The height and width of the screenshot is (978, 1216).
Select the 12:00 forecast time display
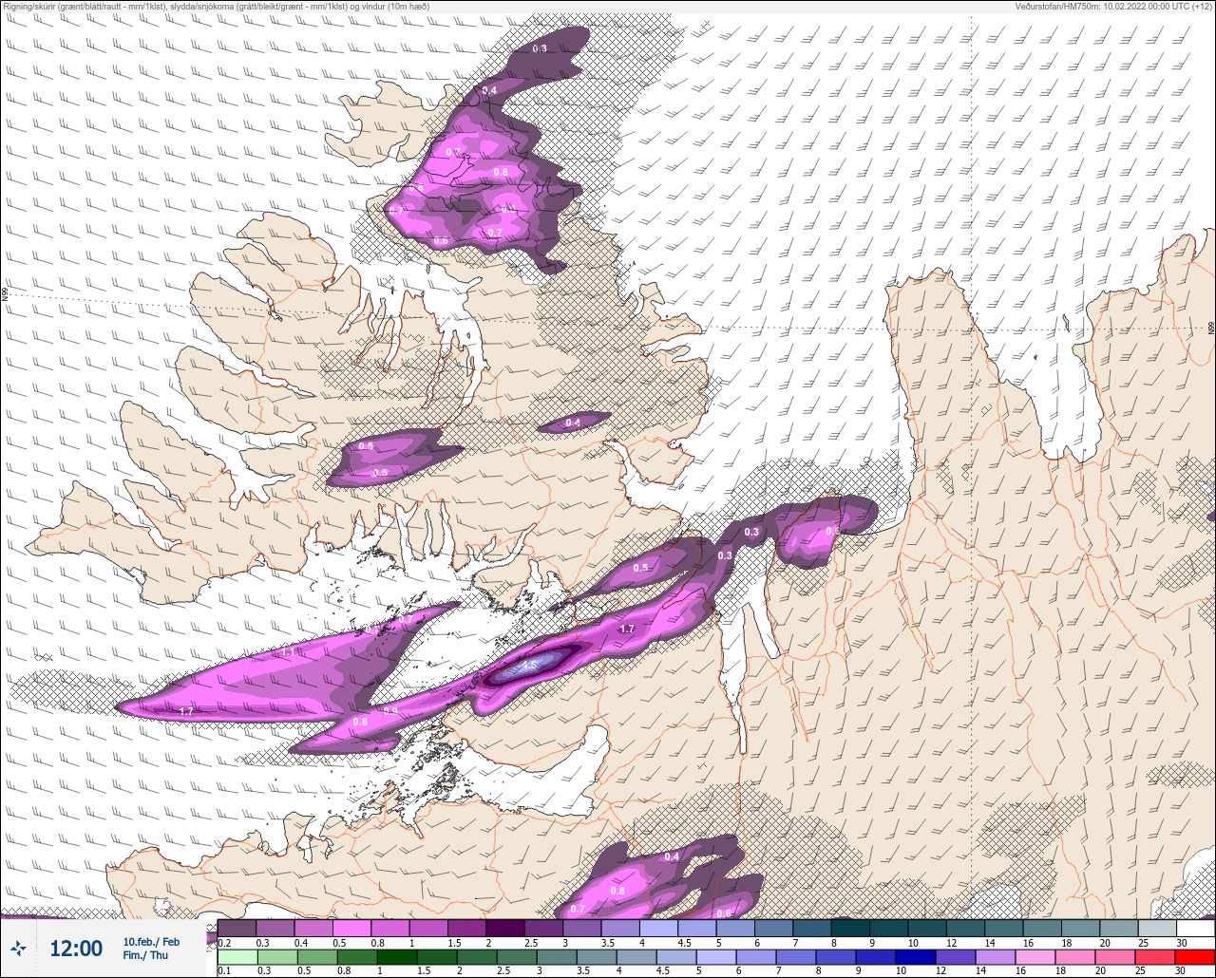point(76,949)
